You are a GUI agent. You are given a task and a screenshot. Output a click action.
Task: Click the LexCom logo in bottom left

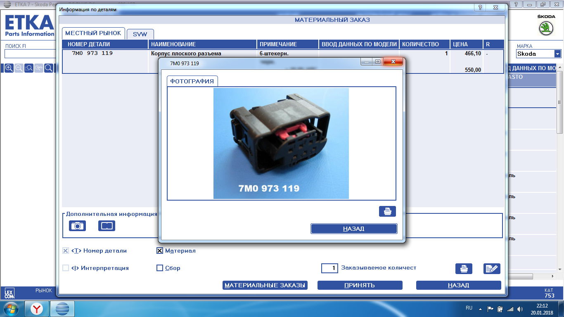[x=9, y=293]
